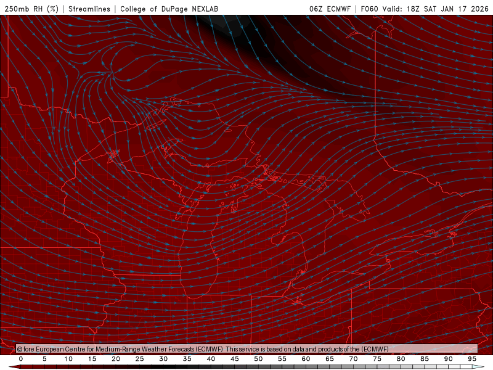
Task: Click the 45 value on colorbar scale
Action: pos(235,359)
